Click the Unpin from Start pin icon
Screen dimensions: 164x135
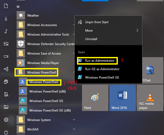tap(80, 22)
